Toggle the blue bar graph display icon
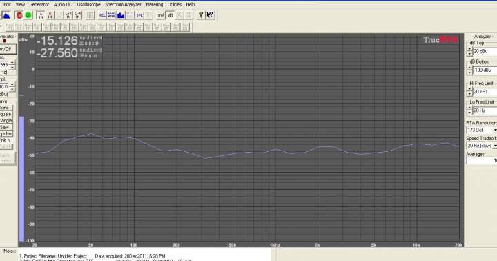The height and width of the screenshot is (261, 497). click(x=120, y=15)
